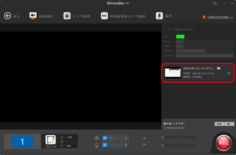Toggle the デバイスなし microphone checkbox
Viewport: 236px width, 155px height.
(105, 145)
